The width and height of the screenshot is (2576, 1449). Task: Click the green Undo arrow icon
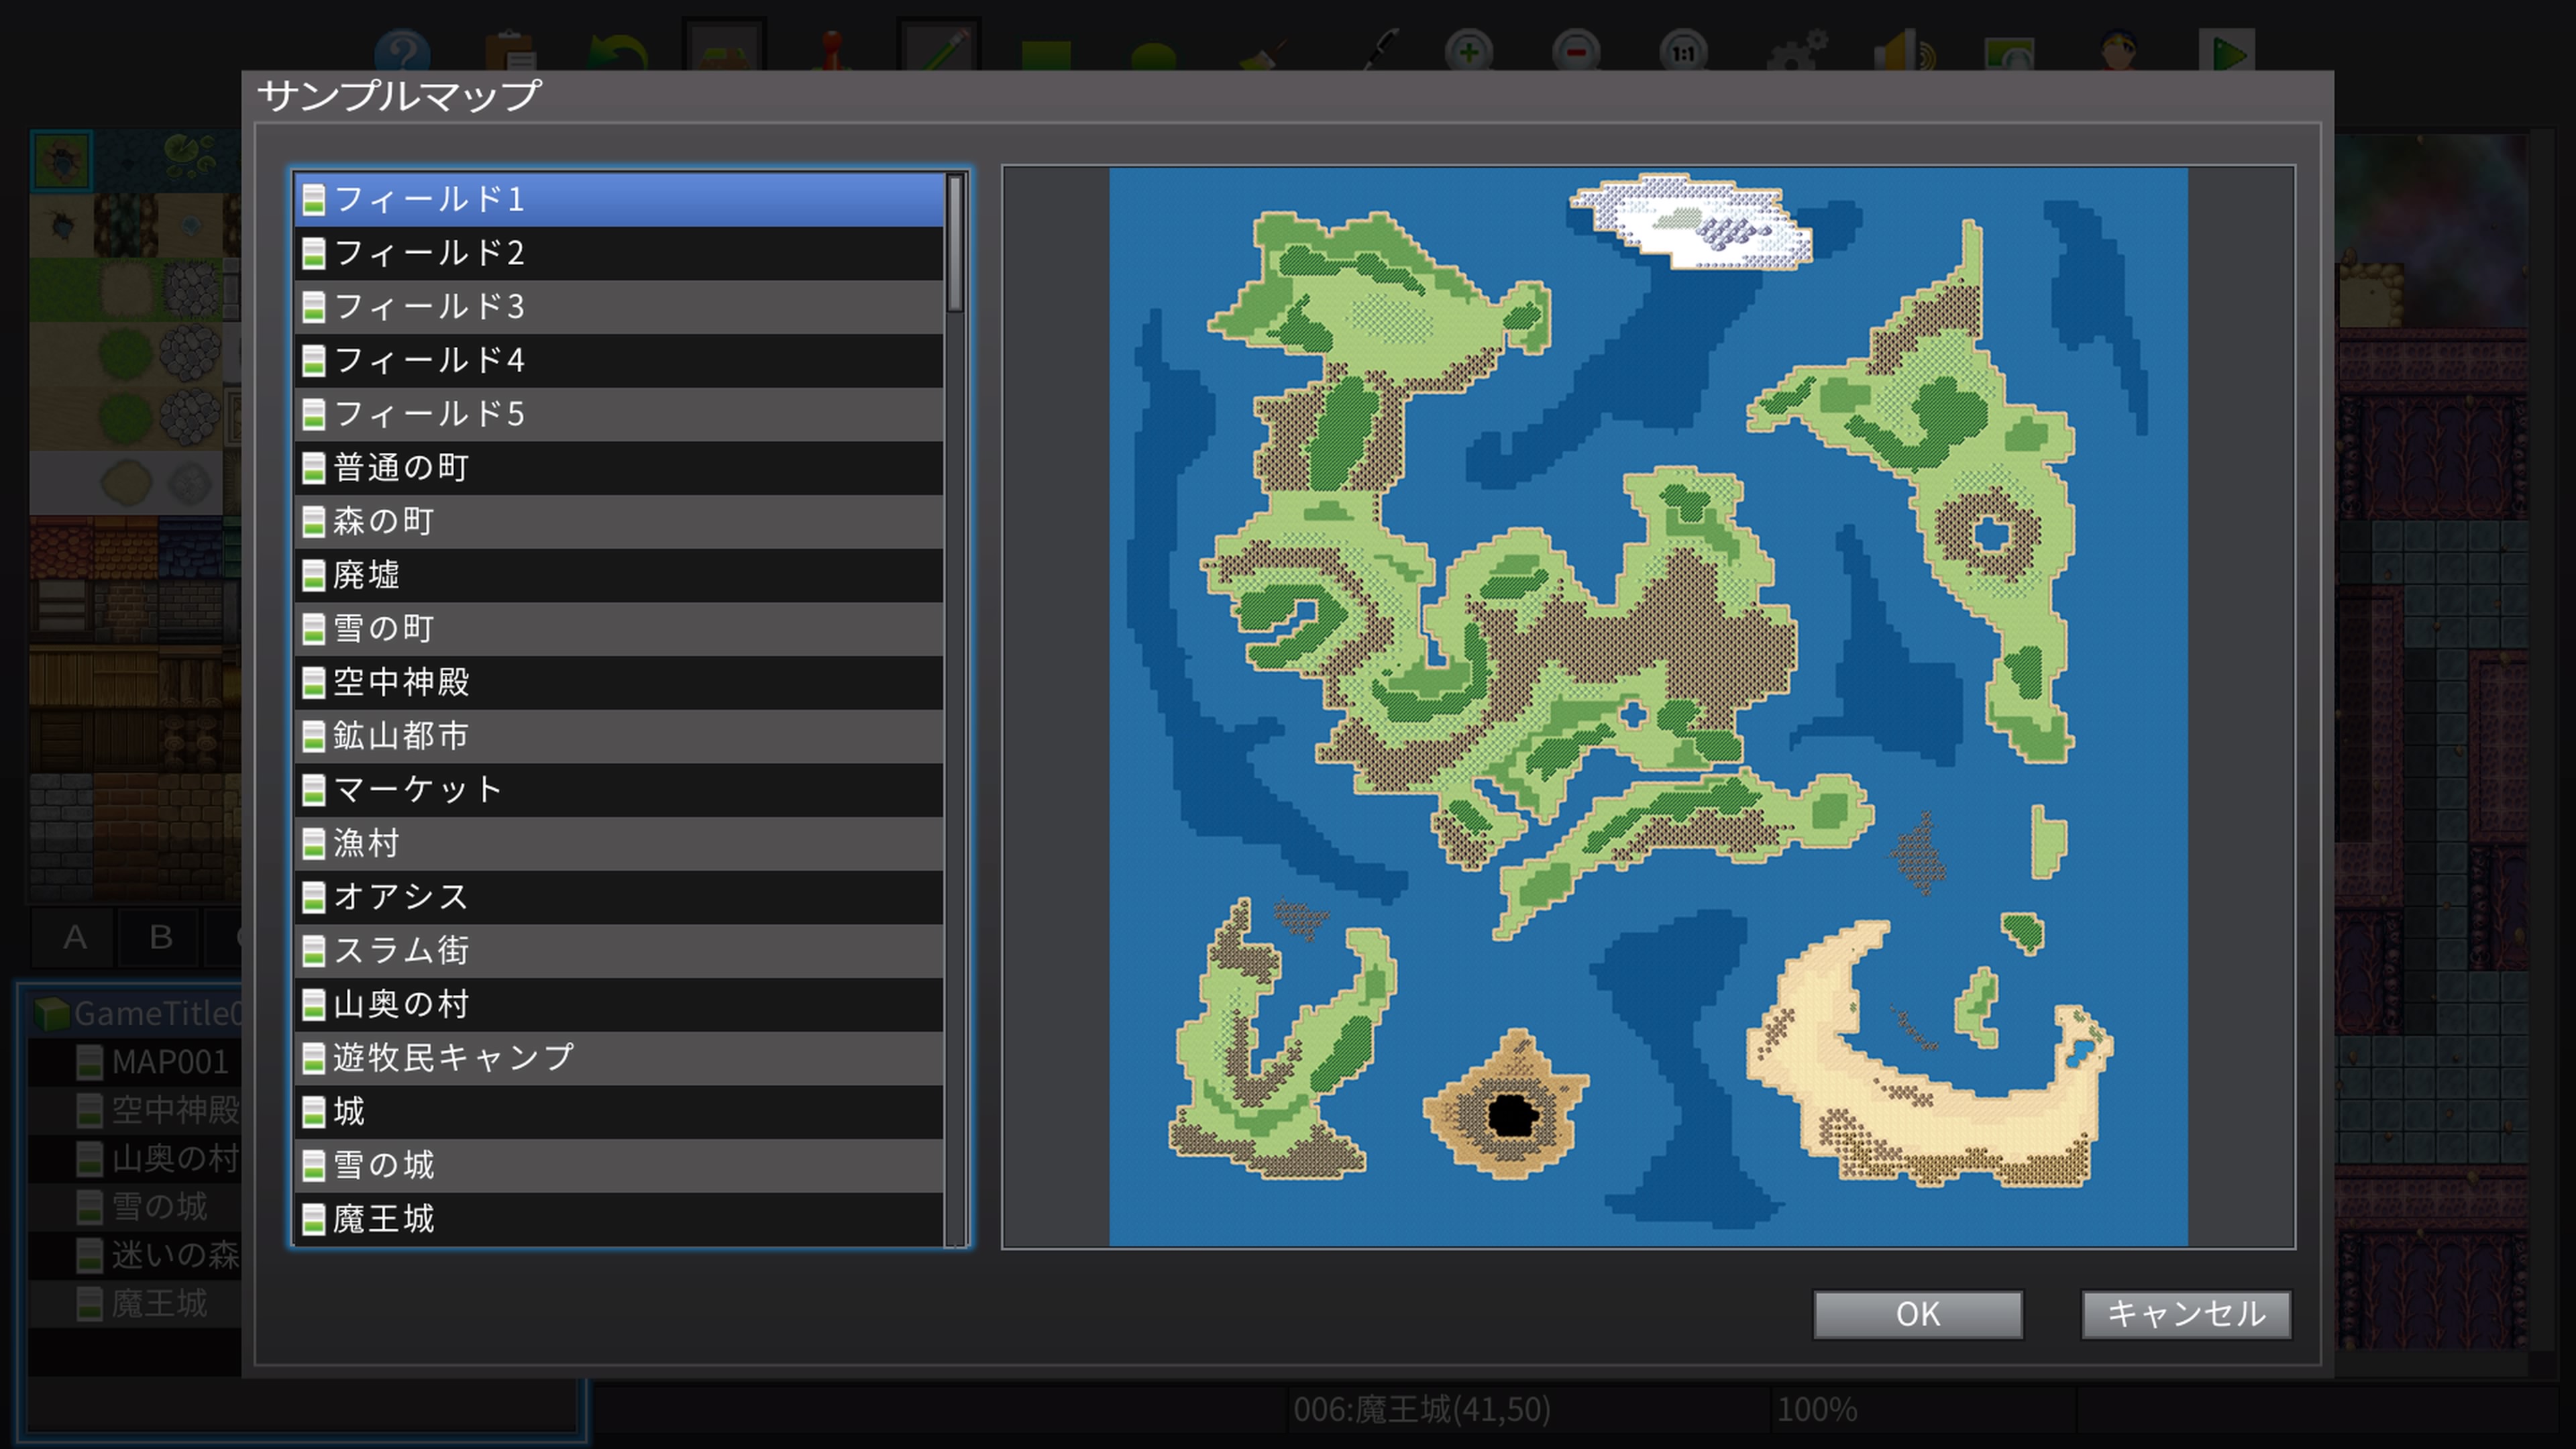pyautogui.click(x=617, y=52)
